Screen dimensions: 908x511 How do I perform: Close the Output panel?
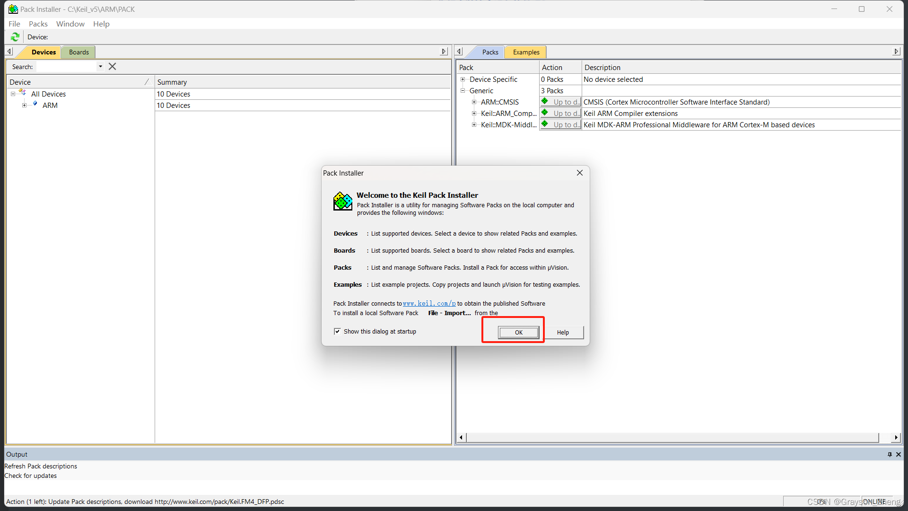tap(899, 454)
